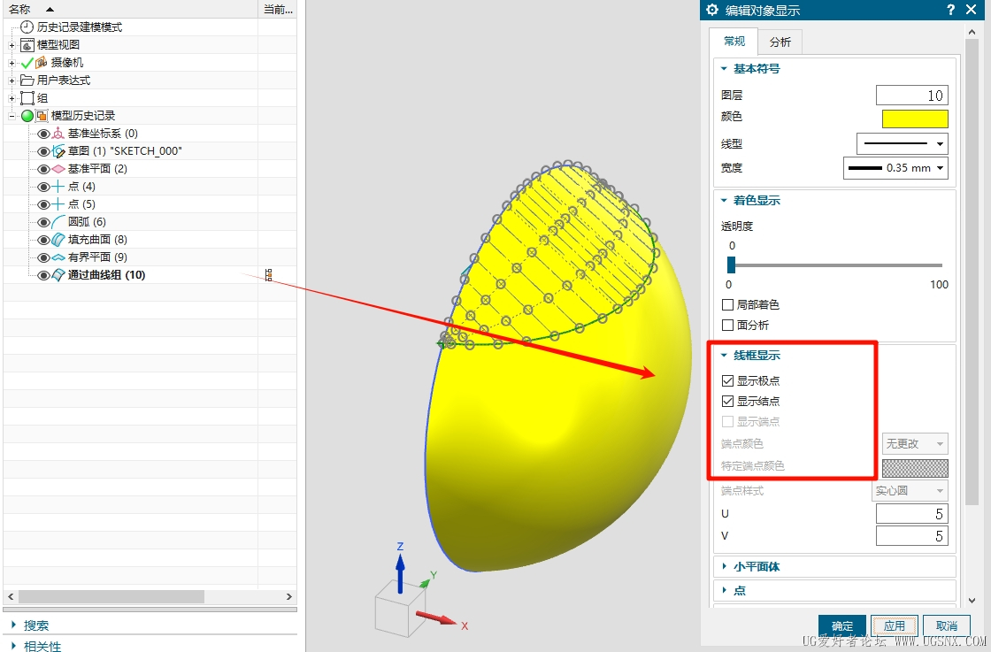Toggle visibility of 基准坐标系 (0)
The height and width of the screenshot is (652, 991).
point(43,134)
